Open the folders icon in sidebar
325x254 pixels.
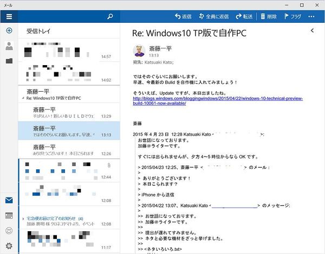(x=9, y=61)
